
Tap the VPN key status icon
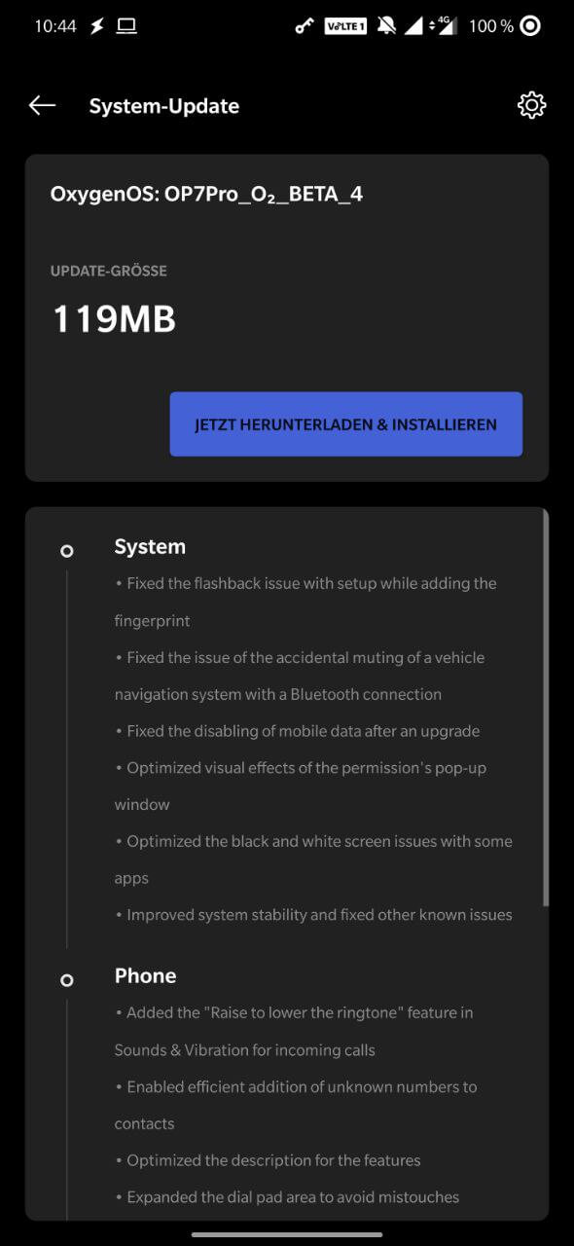click(x=305, y=26)
